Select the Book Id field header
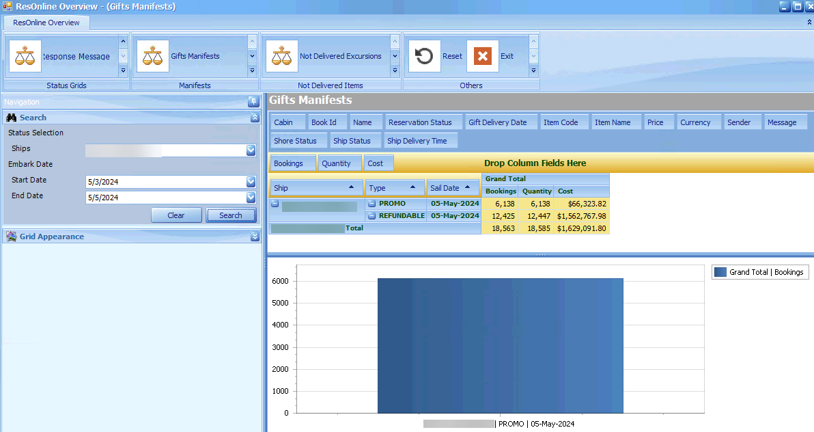 click(x=327, y=122)
